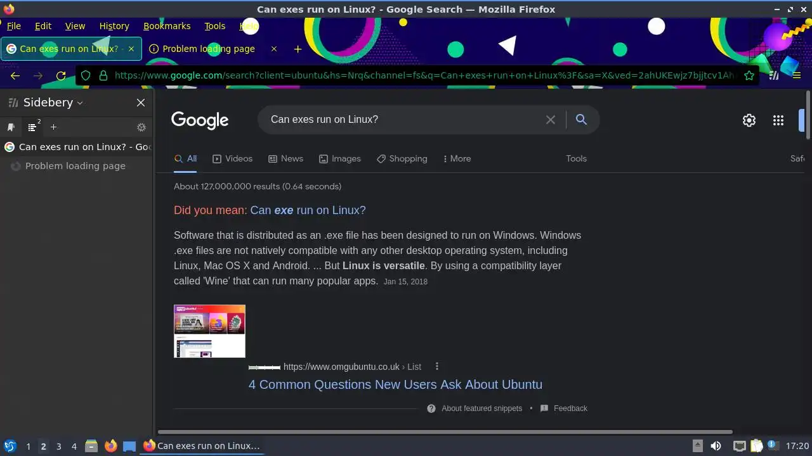
Task: Clear the Google search box
Action: [551, 120]
